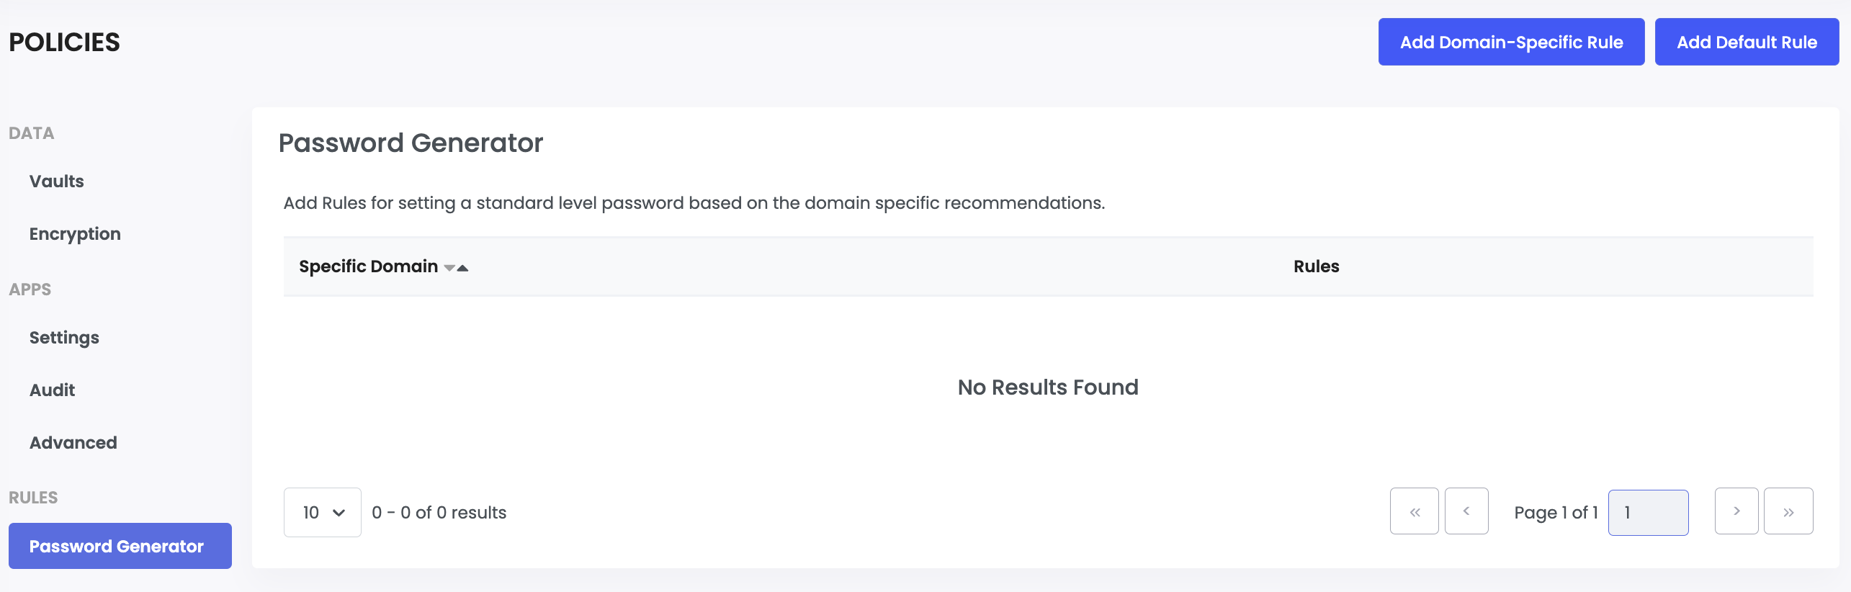Open the Vaults section
The image size is (1851, 592).
coord(55,181)
